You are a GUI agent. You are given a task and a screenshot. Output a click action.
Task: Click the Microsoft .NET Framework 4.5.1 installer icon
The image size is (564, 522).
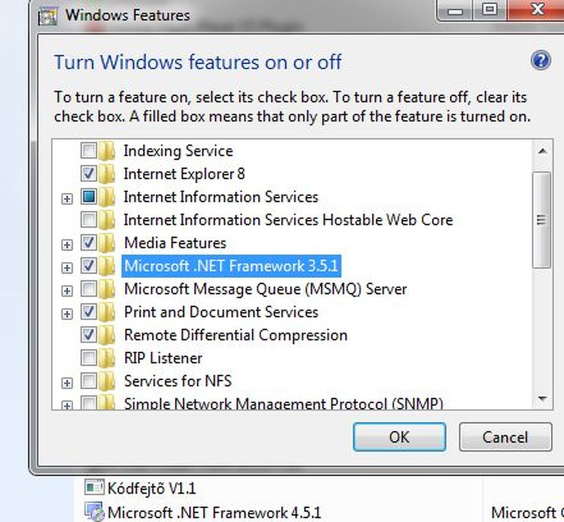(x=94, y=512)
